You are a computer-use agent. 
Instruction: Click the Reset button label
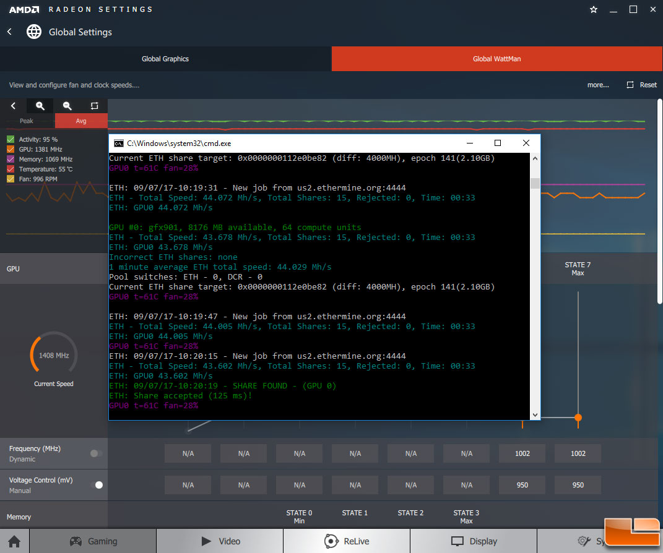648,85
